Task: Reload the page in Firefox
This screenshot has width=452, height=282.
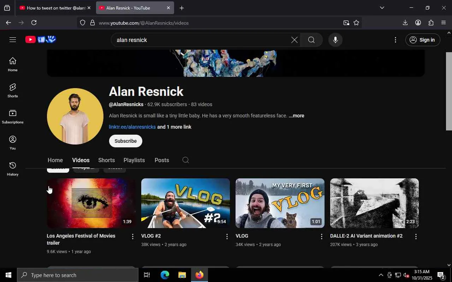Action: (34, 23)
